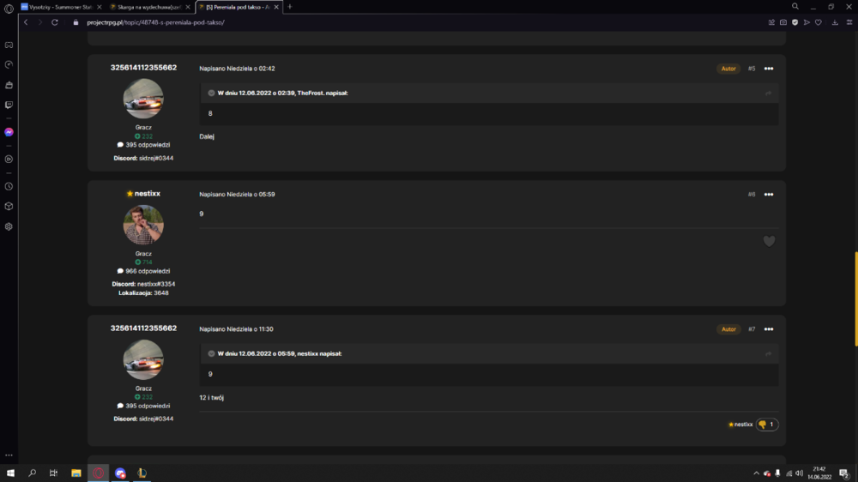Open post #6 permalink number
This screenshot has width=858, height=482.
pos(752,194)
